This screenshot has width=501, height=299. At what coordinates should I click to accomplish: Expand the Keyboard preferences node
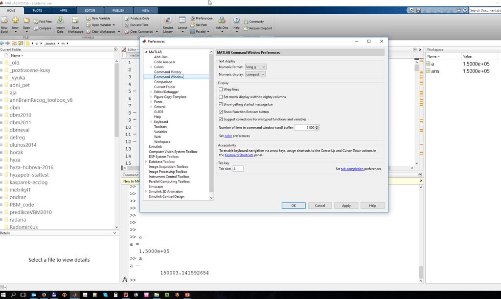pos(151,122)
